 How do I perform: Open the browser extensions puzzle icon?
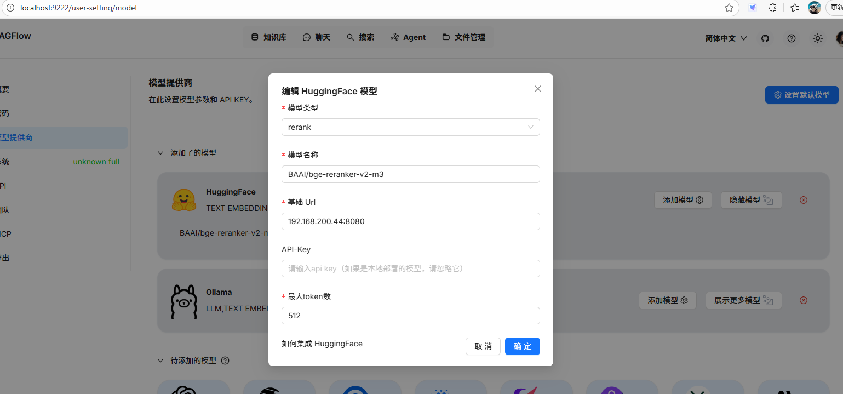(x=772, y=8)
